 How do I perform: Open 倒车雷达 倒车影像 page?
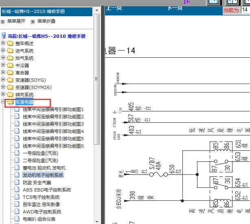pyautogui.click(x=41, y=204)
